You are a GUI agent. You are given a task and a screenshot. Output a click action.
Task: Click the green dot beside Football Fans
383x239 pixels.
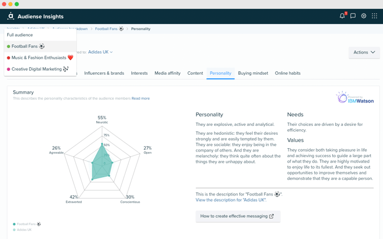click(8, 46)
